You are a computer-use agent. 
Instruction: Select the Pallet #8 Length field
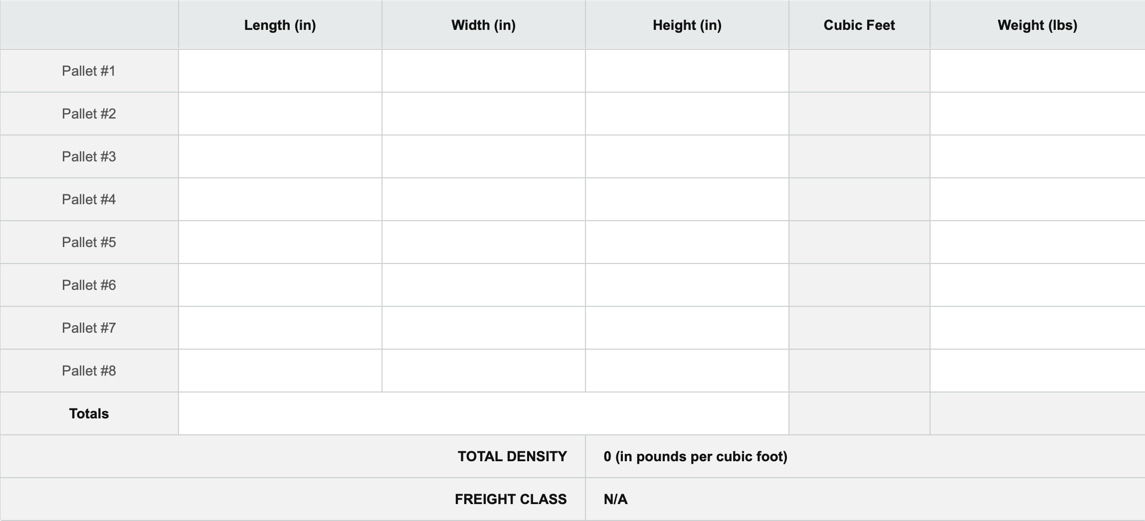[280, 371]
